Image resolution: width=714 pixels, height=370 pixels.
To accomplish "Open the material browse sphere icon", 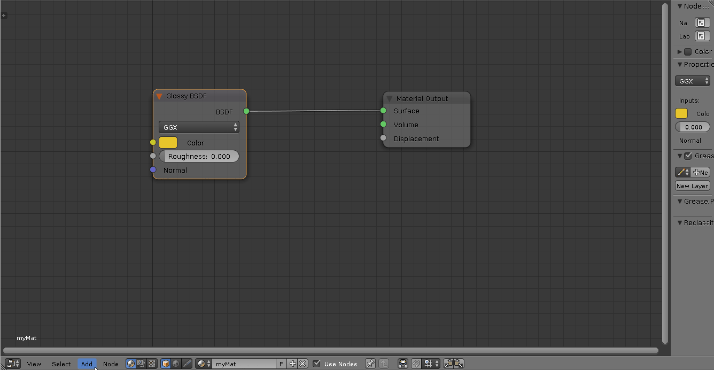I will pos(204,364).
